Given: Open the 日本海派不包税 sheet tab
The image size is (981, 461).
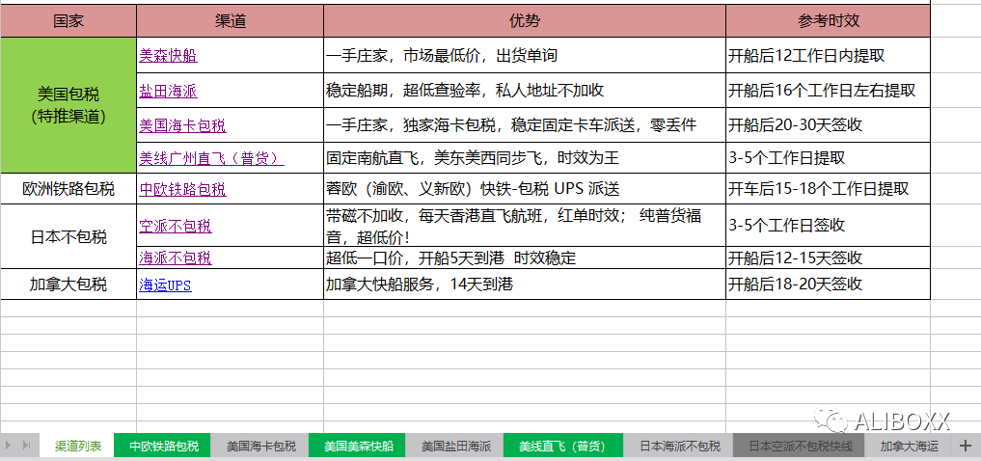Looking at the screenshot, I should pos(679,446).
